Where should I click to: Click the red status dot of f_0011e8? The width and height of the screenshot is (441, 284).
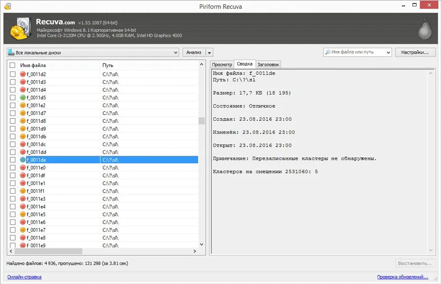[23, 238]
